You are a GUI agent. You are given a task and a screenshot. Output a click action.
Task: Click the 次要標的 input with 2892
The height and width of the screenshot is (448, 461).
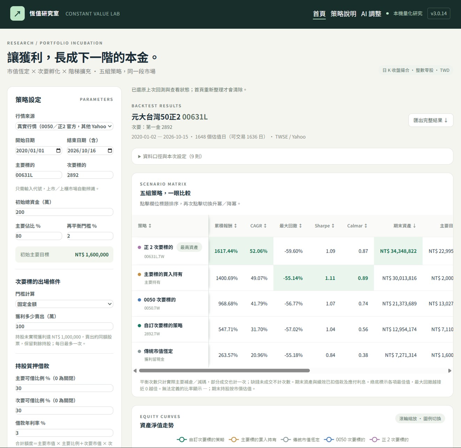(90, 175)
